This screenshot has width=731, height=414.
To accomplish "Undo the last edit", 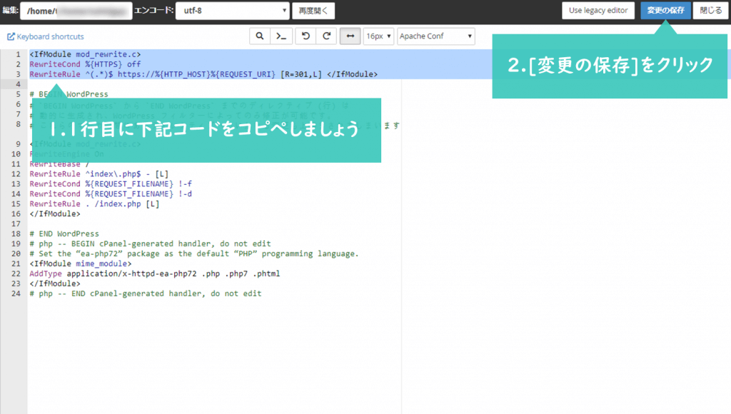I will (306, 36).
